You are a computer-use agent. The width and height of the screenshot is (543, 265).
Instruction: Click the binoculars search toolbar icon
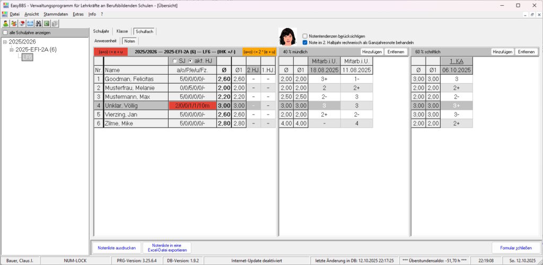pyautogui.click(x=38, y=23)
